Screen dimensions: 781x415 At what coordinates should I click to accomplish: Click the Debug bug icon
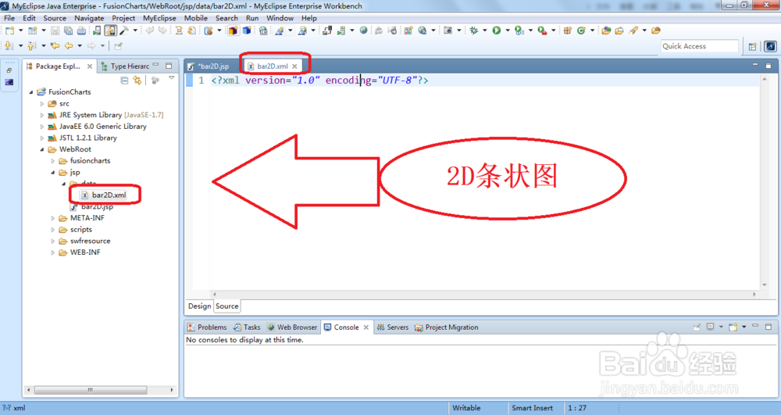(474, 30)
